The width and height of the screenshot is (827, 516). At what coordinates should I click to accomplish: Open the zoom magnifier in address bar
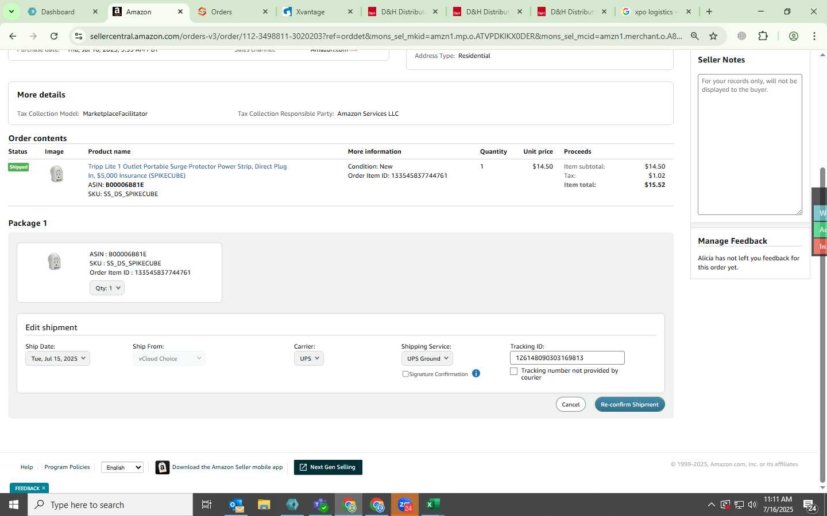[x=695, y=36]
